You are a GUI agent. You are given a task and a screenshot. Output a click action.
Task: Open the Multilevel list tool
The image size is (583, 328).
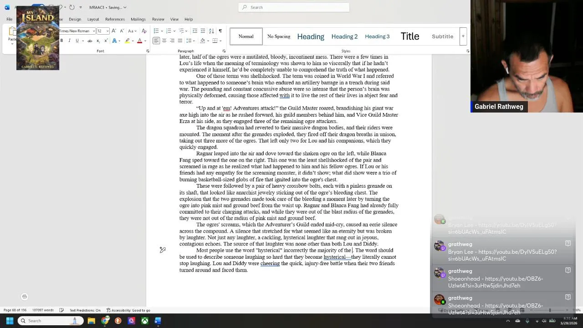[181, 31]
